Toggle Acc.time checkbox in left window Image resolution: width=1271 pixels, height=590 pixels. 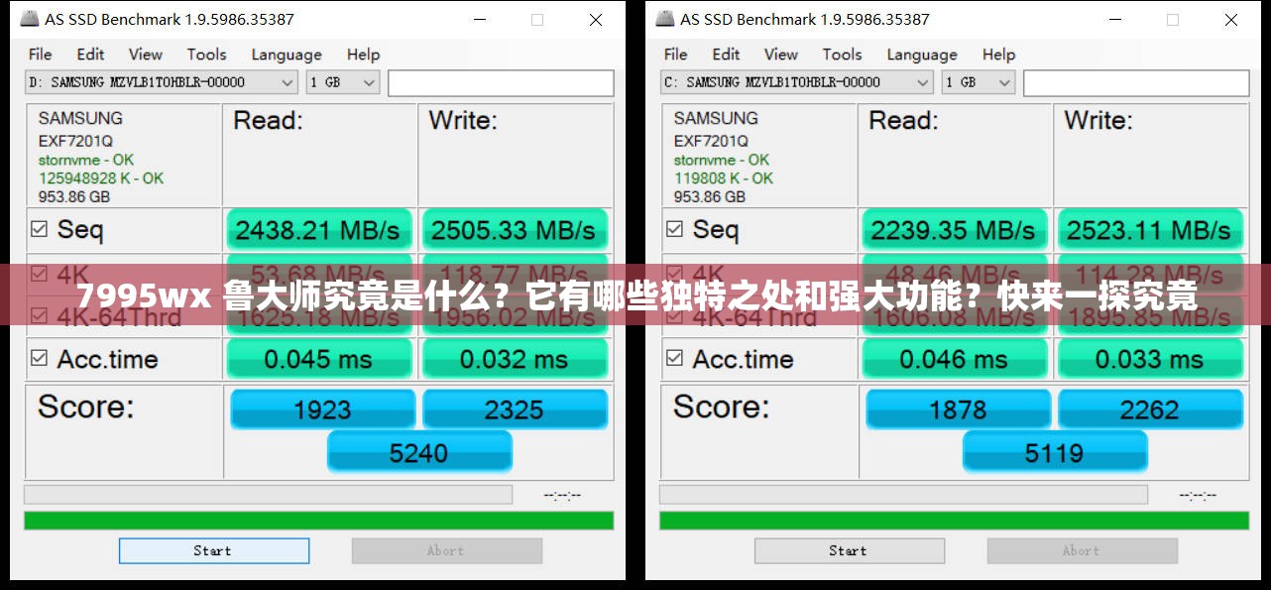39,358
